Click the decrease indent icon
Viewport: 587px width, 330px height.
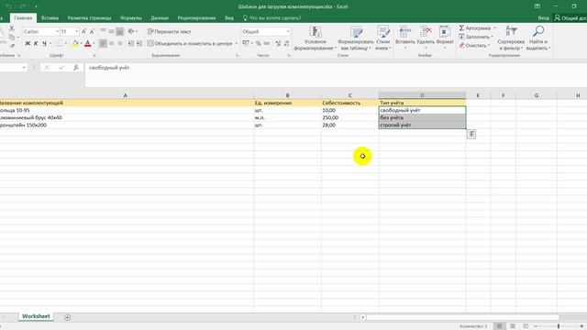point(130,43)
